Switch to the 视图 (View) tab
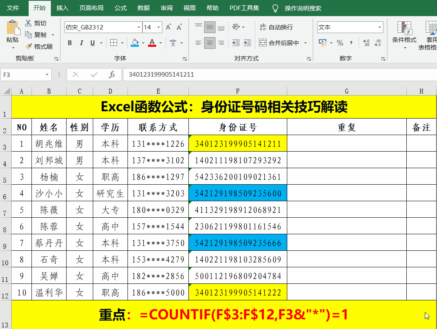This screenshot has height=329, width=437. point(190,8)
